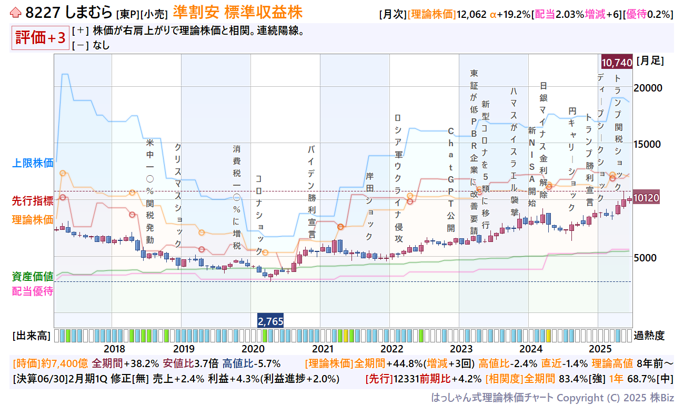Click the 2022 year label
This screenshot has height=405, width=684.
coord(391,348)
